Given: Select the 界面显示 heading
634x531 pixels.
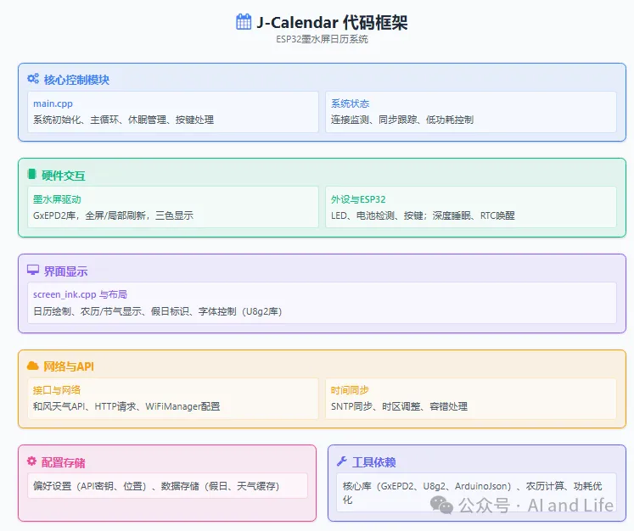Looking at the screenshot, I should (x=65, y=271).
